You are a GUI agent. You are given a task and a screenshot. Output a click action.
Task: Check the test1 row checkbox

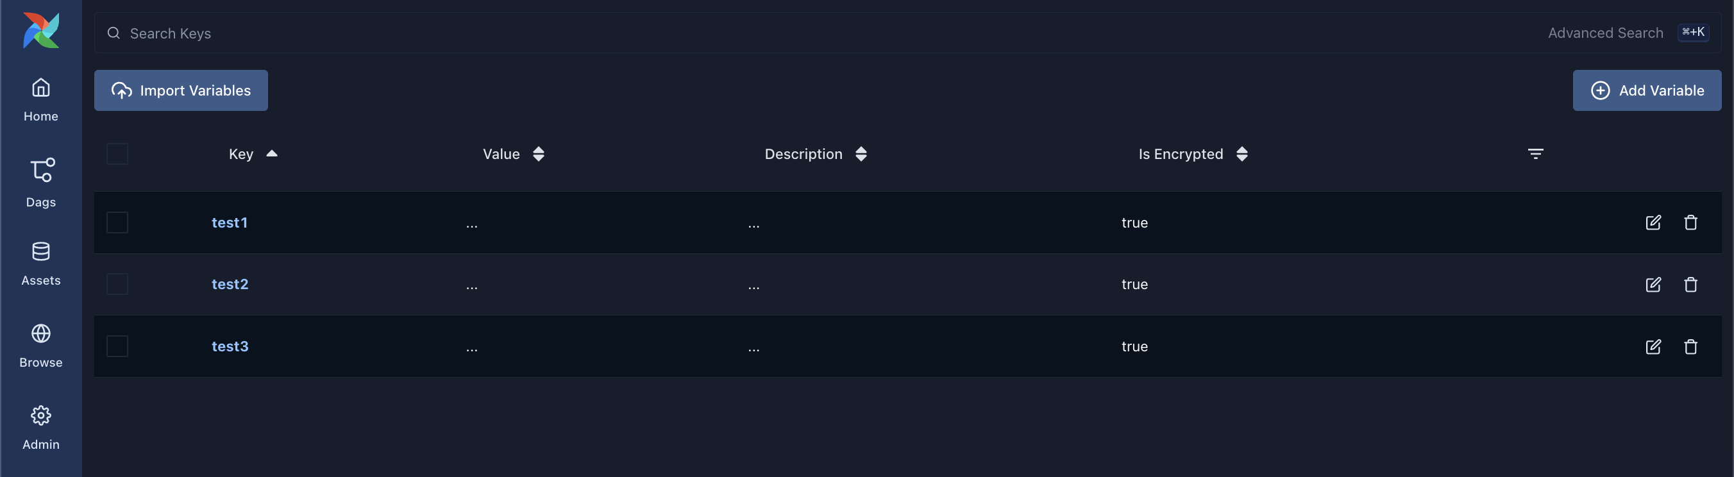[x=117, y=222]
